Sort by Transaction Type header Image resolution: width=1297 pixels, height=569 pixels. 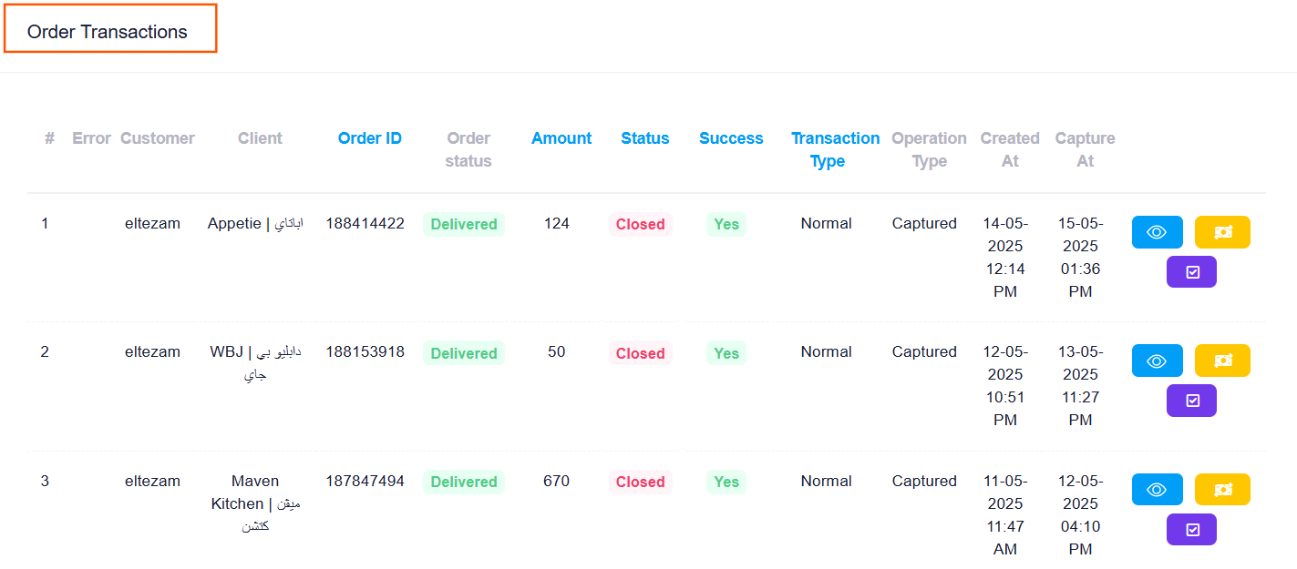click(x=835, y=149)
